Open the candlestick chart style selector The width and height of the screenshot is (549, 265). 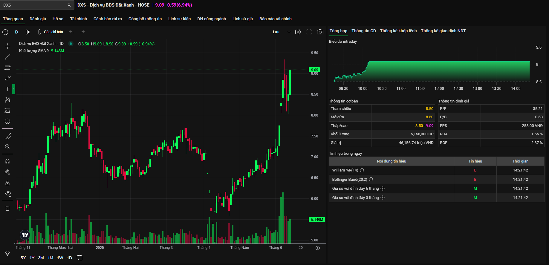click(28, 32)
